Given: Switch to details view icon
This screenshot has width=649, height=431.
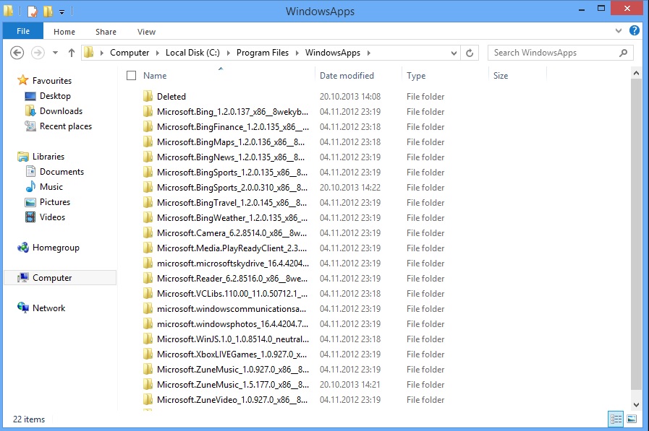Looking at the screenshot, I should point(616,419).
